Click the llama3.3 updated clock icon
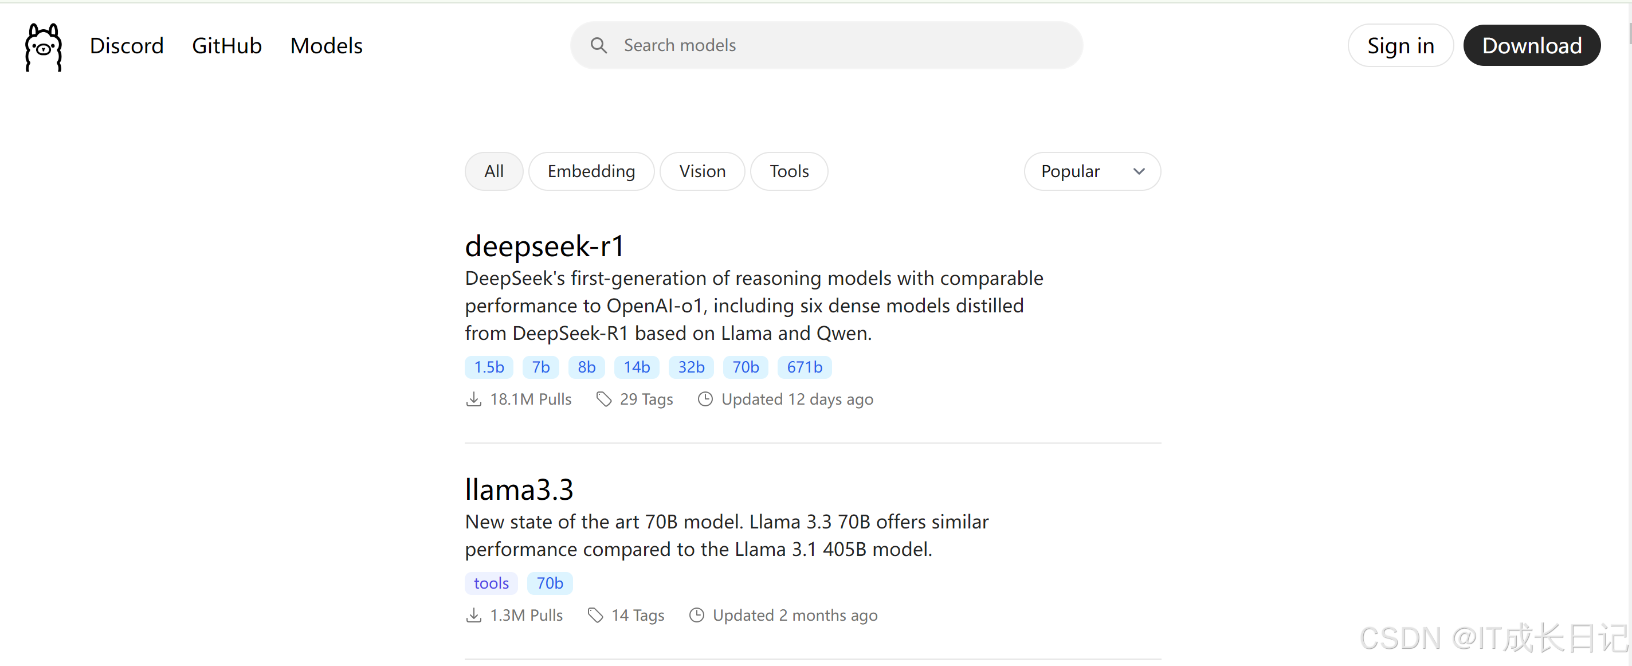The height and width of the screenshot is (666, 1632). (696, 616)
